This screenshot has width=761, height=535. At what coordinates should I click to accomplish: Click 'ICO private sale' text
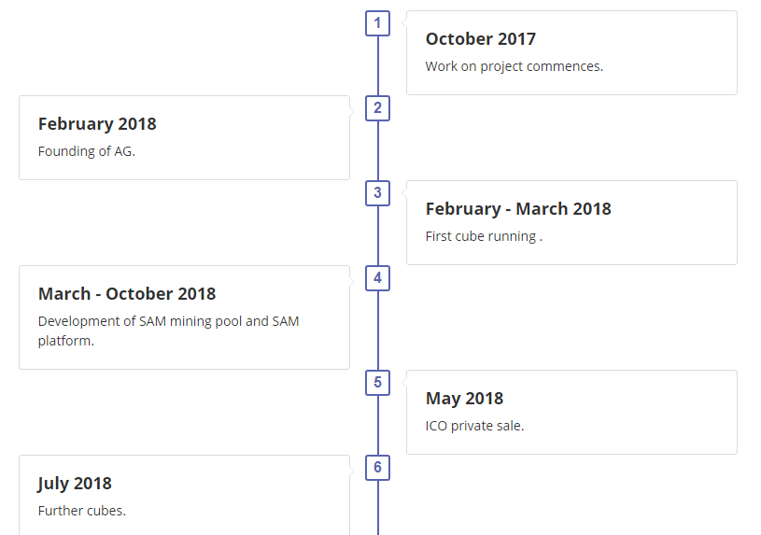(474, 426)
